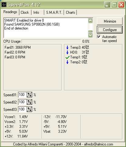Switch to the Readings tab

10,12
